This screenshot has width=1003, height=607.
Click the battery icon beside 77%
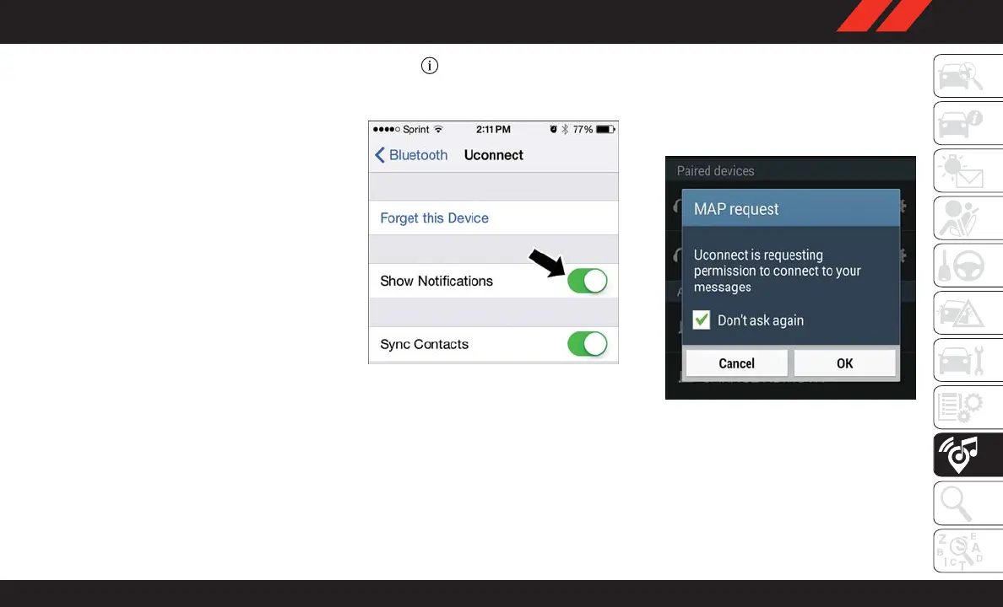[605, 129]
